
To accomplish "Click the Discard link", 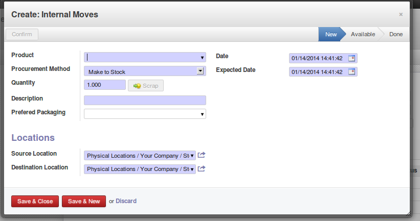I will point(126,201).
